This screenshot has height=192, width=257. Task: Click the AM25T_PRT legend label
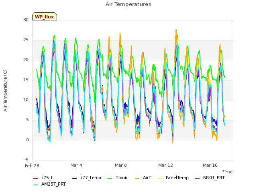[53, 184]
